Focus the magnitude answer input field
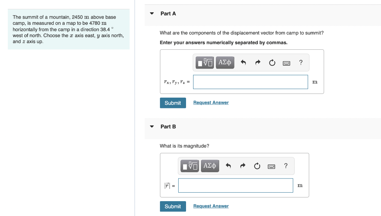The width and height of the screenshot is (381, 216). [236, 186]
